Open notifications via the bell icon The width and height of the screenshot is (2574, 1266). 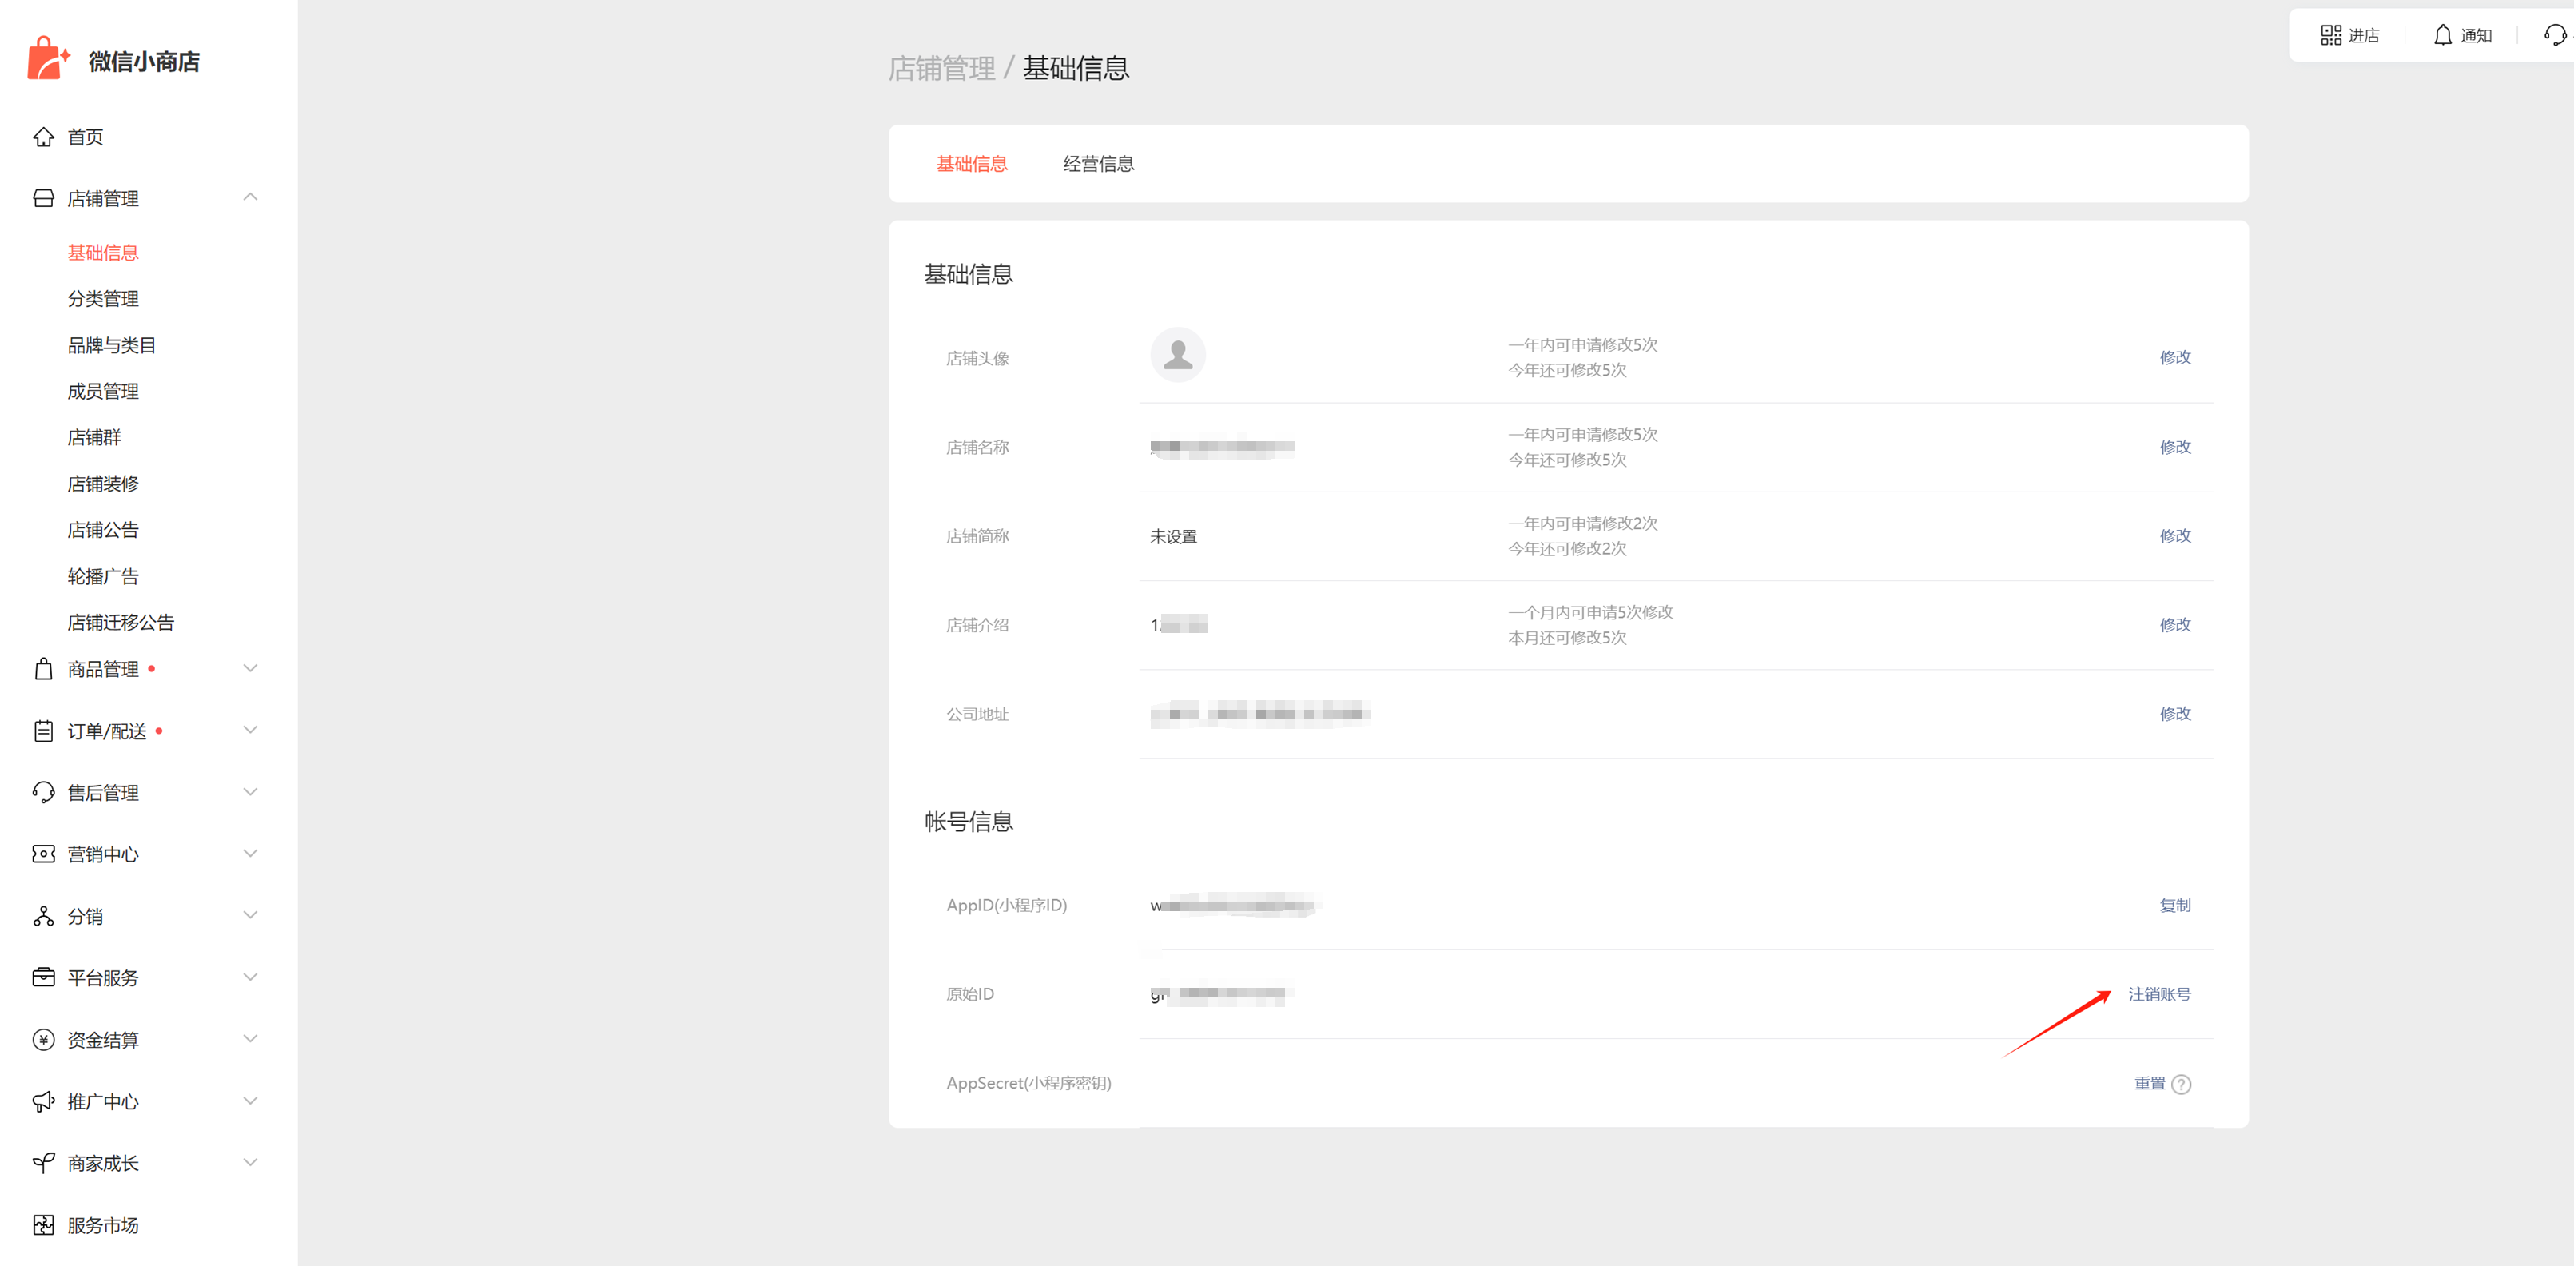[2442, 36]
